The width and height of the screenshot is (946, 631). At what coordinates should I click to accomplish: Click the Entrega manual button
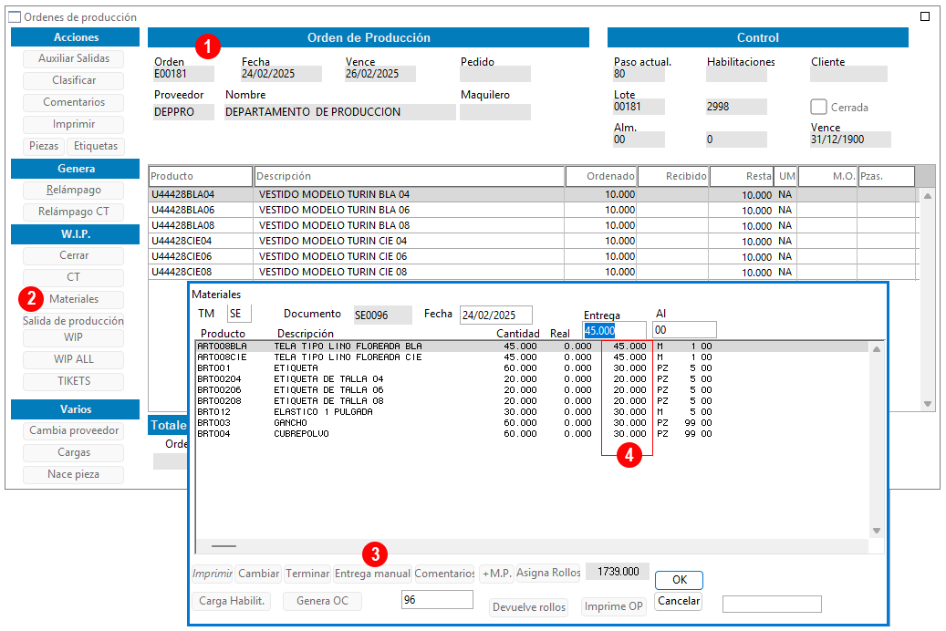click(x=372, y=573)
